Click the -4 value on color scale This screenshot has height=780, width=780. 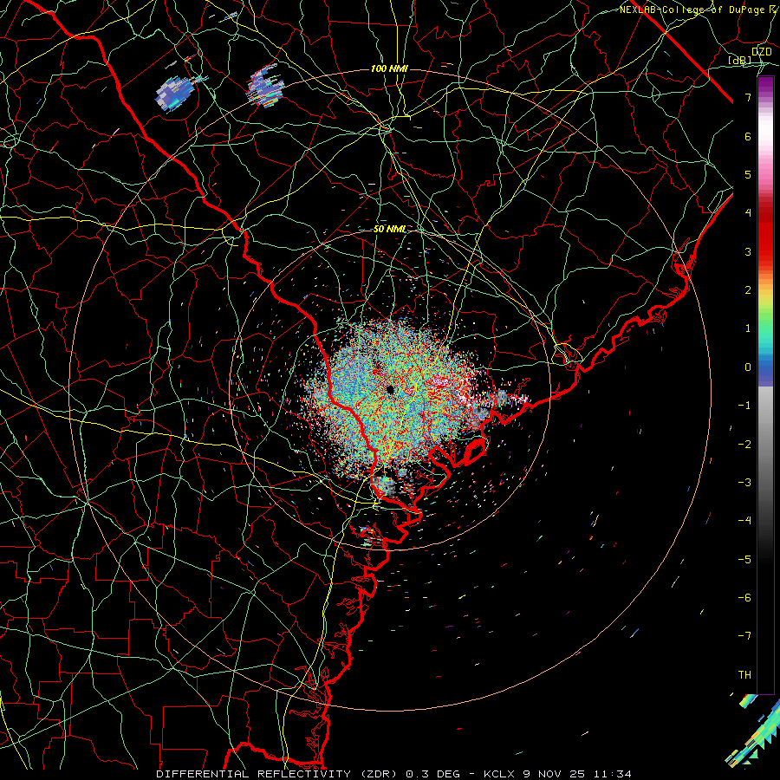point(744,520)
